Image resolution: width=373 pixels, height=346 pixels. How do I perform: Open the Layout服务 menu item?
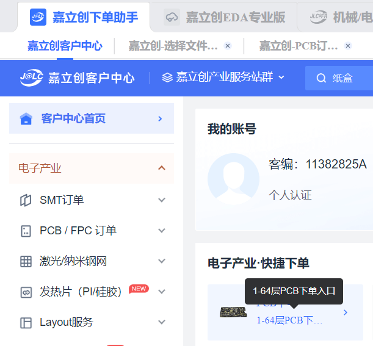pos(92,322)
